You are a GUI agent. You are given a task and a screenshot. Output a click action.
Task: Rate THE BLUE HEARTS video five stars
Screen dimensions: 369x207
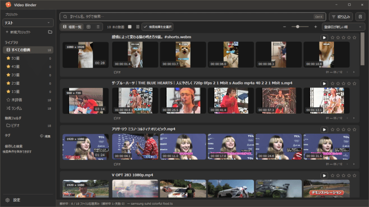[x=355, y=84]
